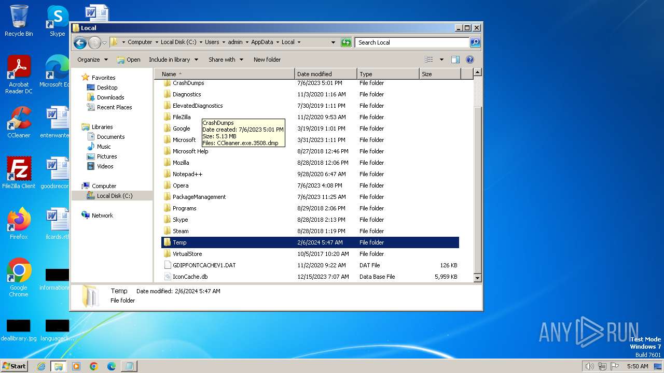Create a New folder
This screenshot has height=373, width=664.
267,60
